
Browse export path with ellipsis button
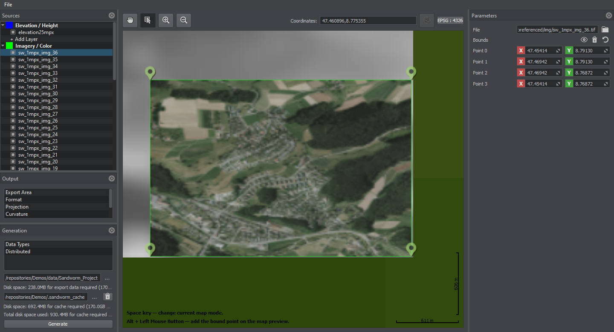point(107,278)
